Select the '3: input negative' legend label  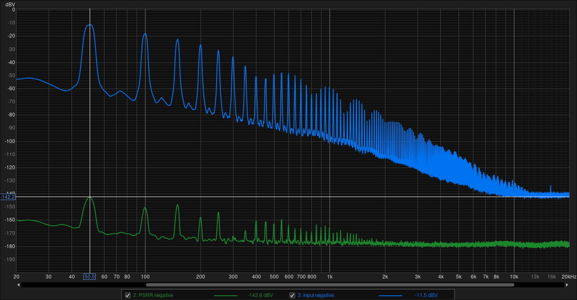click(316, 295)
